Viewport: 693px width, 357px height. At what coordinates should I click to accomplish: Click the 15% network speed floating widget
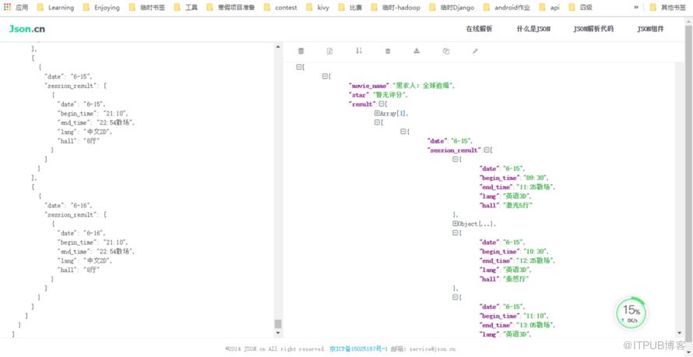pyautogui.click(x=631, y=312)
